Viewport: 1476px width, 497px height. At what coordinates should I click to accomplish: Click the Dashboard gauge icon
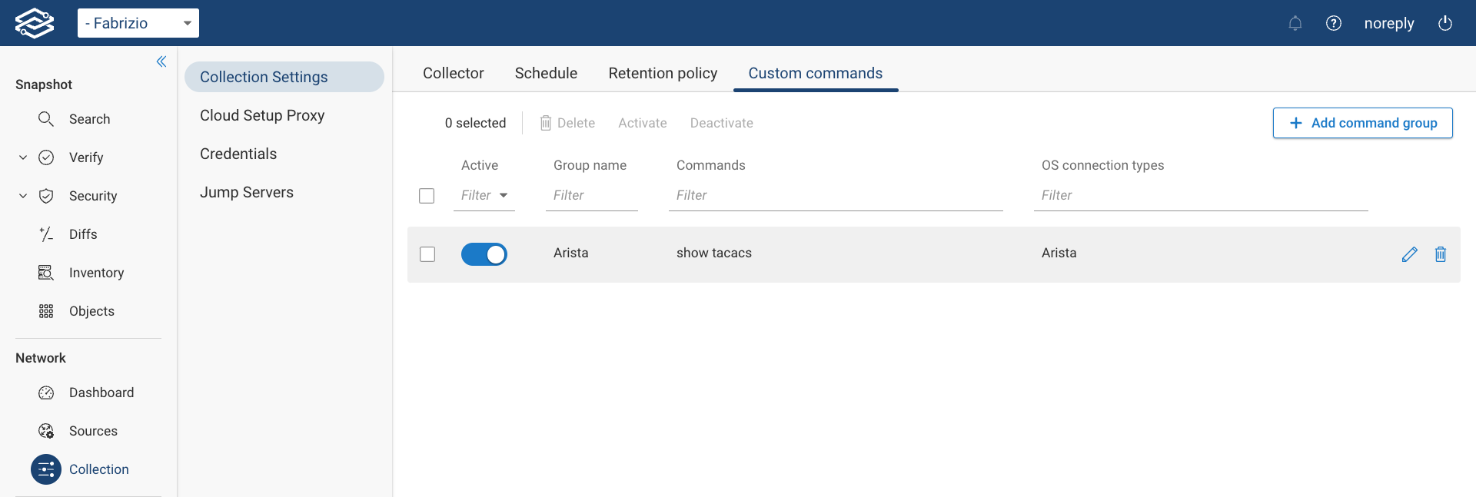click(x=46, y=393)
